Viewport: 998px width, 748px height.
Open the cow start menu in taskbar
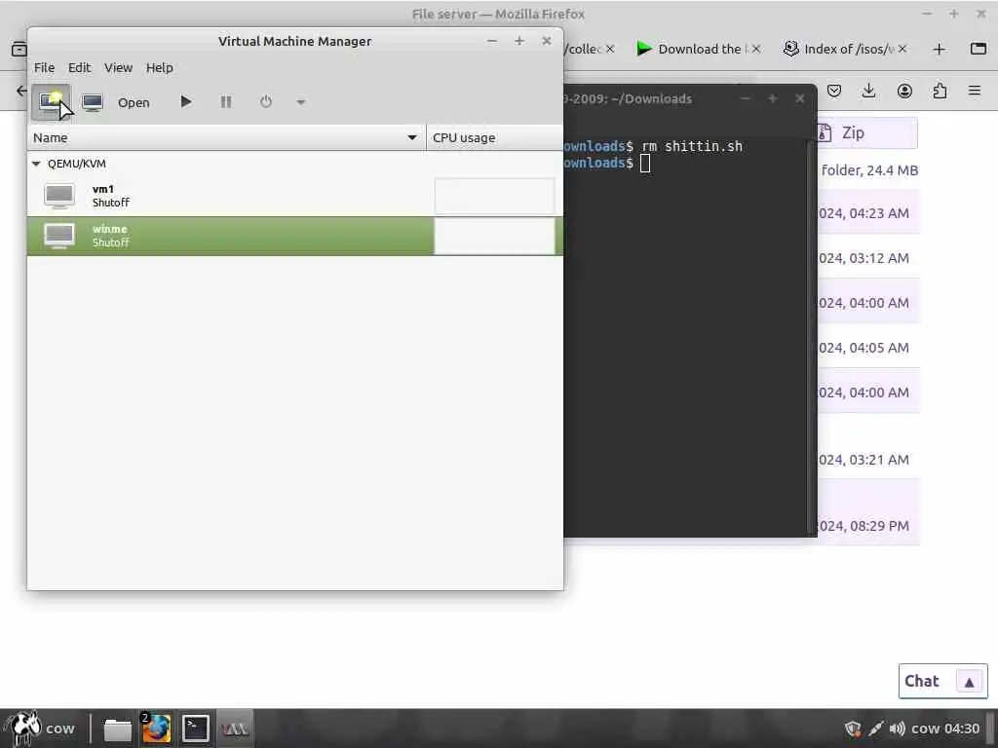click(38, 729)
